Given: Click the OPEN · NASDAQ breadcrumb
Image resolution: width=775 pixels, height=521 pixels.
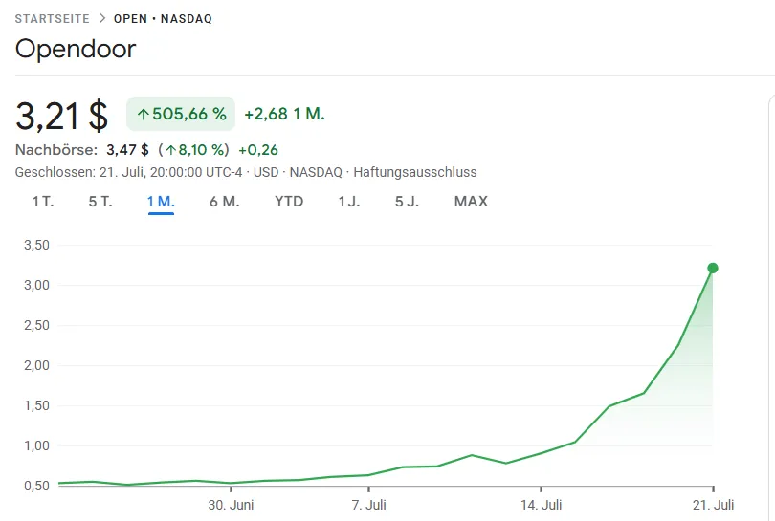Looking at the screenshot, I should [x=163, y=19].
